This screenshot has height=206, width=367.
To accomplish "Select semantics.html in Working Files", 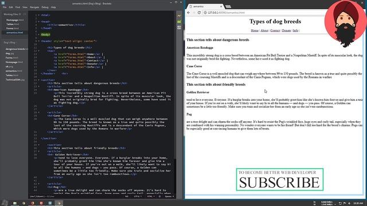I will coord(15,33).
